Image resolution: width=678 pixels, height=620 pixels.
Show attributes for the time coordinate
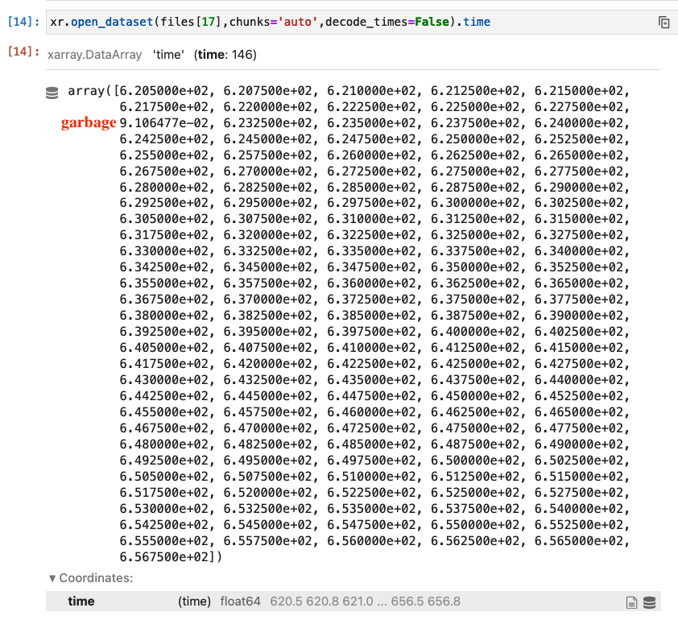[x=631, y=601]
